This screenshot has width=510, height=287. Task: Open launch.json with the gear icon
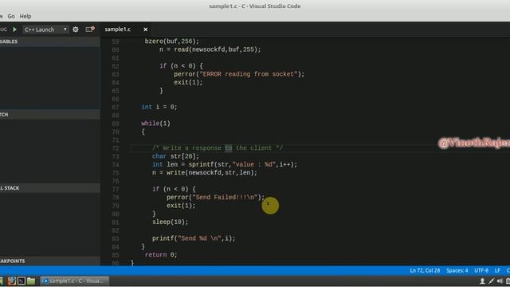pos(76,29)
